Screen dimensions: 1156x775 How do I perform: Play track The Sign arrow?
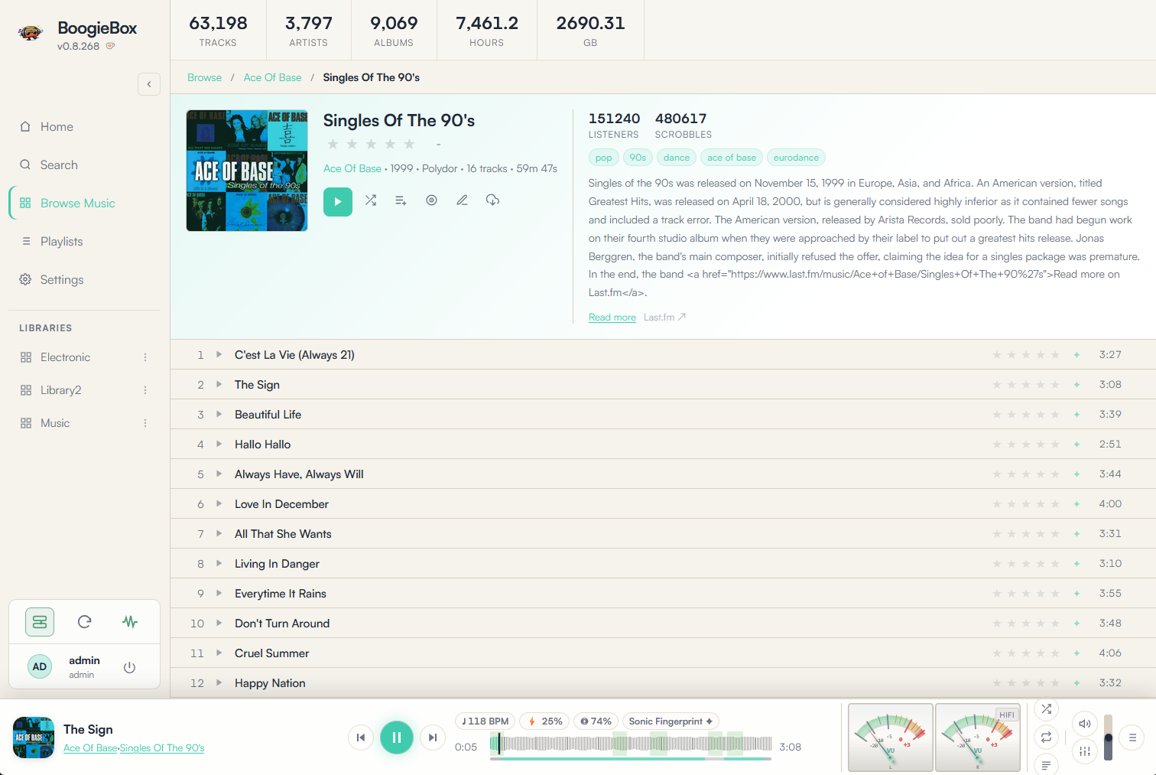click(219, 384)
